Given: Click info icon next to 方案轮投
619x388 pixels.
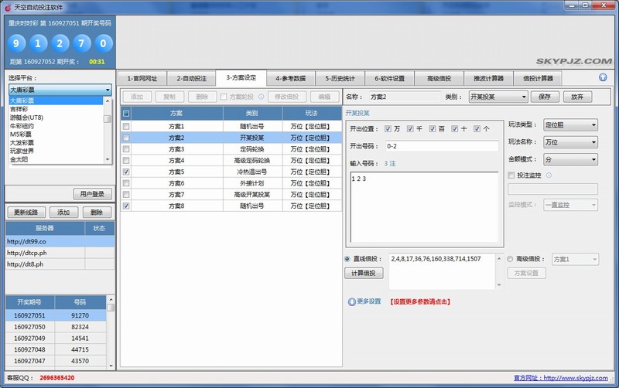Looking at the screenshot, I should [261, 97].
